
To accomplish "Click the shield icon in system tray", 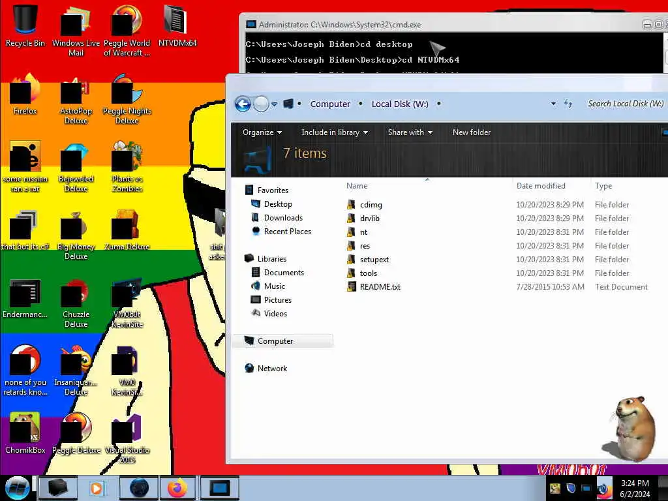I will [x=571, y=488].
